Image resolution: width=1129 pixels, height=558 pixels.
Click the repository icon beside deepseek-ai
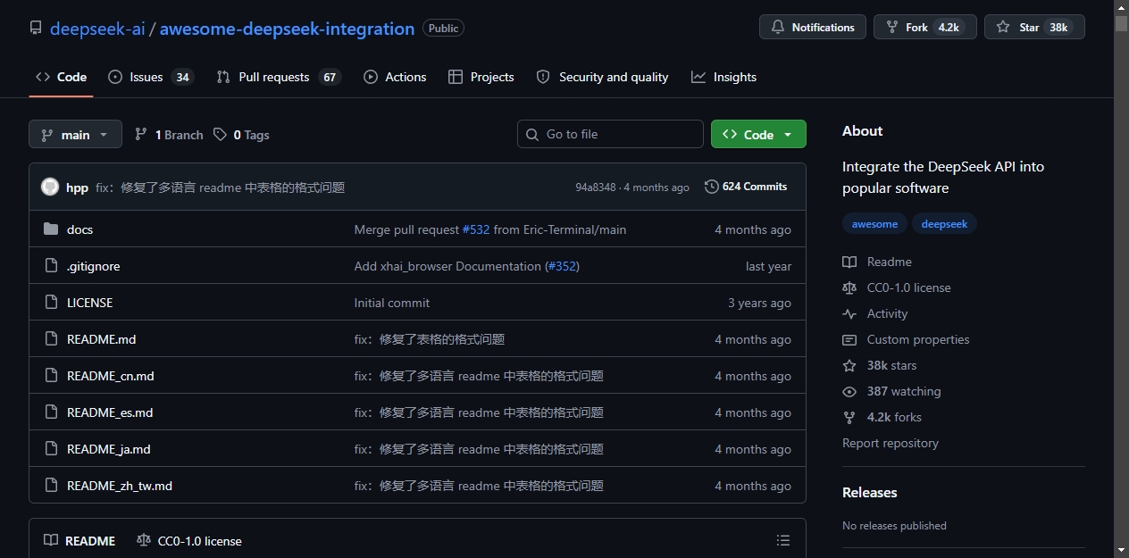[x=36, y=28]
